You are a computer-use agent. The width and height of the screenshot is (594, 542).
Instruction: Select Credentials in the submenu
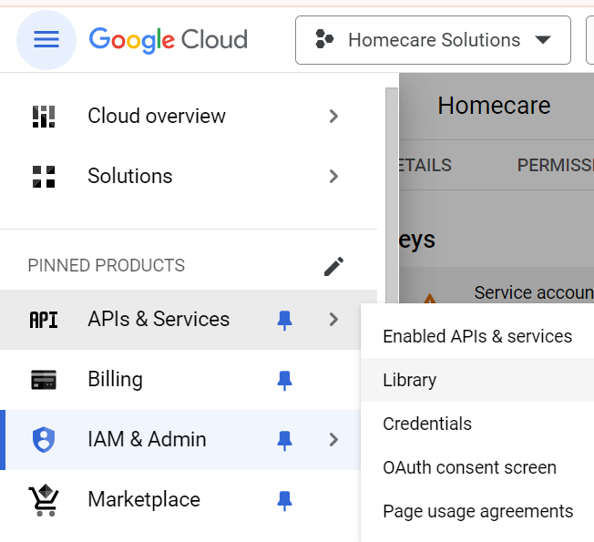[477, 424]
